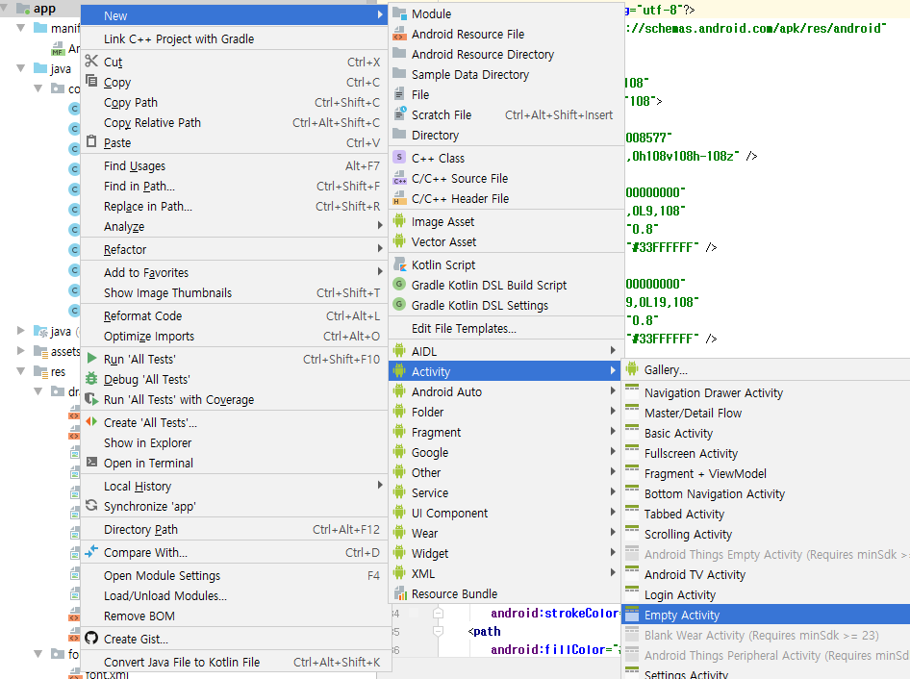Click the Cut scissors icon
Screen dimensions: 910x679
[91, 61]
